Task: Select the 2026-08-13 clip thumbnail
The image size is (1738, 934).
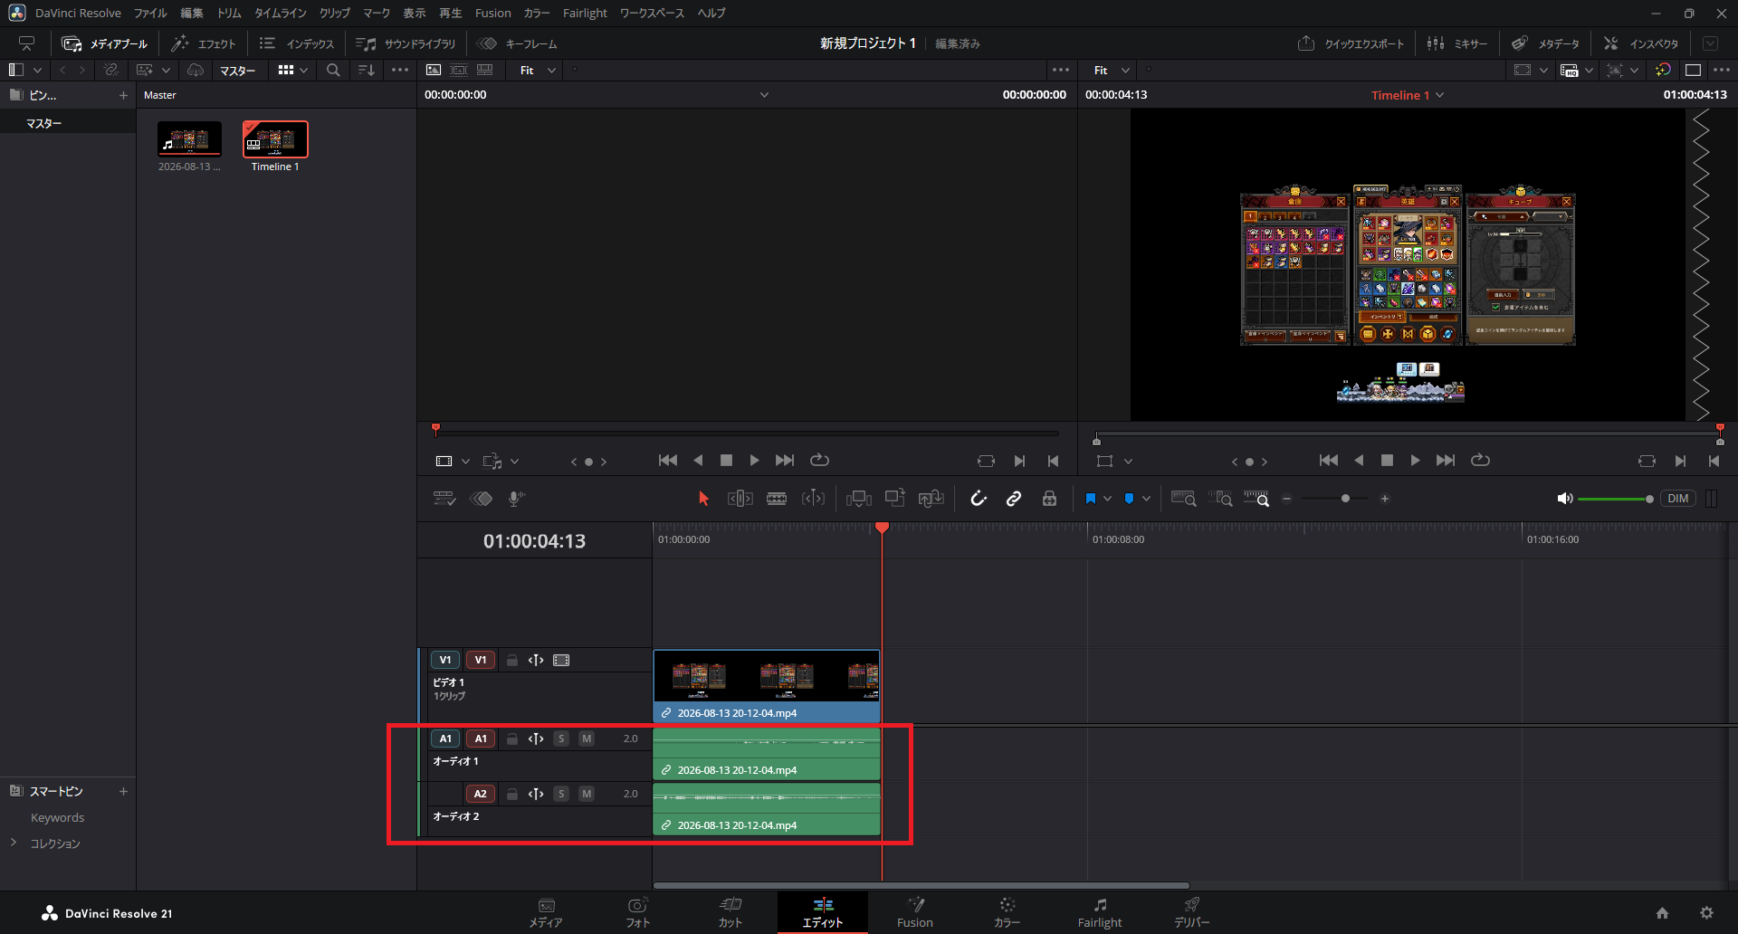Action: click(189, 139)
